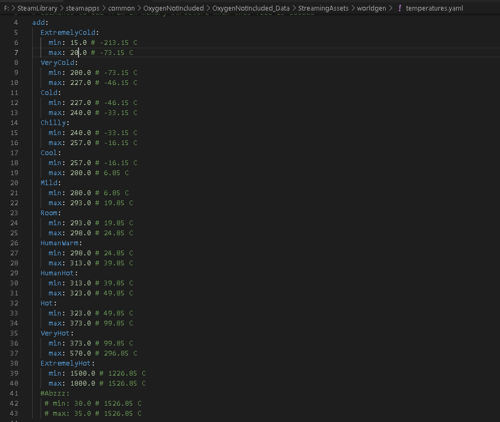Click the commented "#Abzzz:" line

pyautogui.click(x=55, y=394)
